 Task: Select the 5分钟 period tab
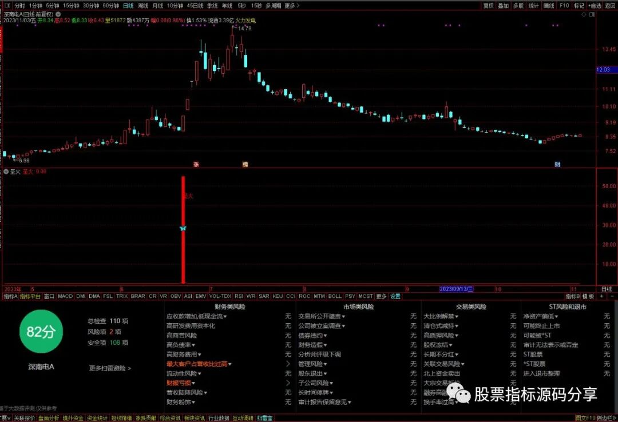coord(53,6)
